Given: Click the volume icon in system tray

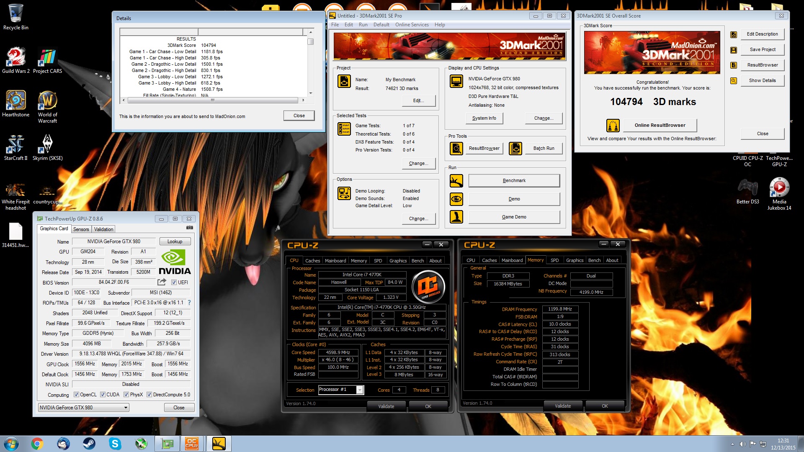Looking at the screenshot, I should pyautogui.click(x=742, y=444).
